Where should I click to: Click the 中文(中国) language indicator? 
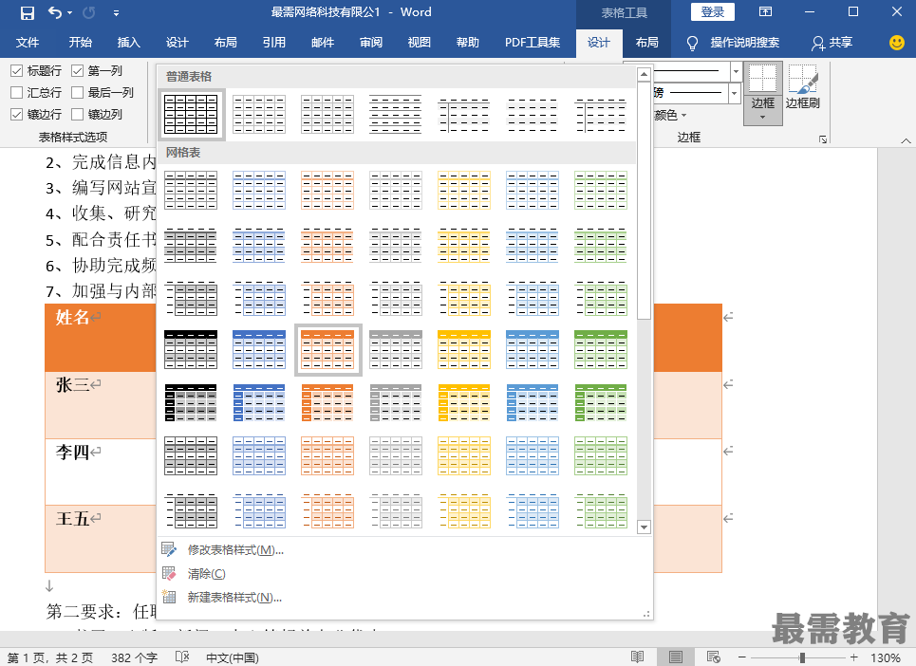[232, 657]
